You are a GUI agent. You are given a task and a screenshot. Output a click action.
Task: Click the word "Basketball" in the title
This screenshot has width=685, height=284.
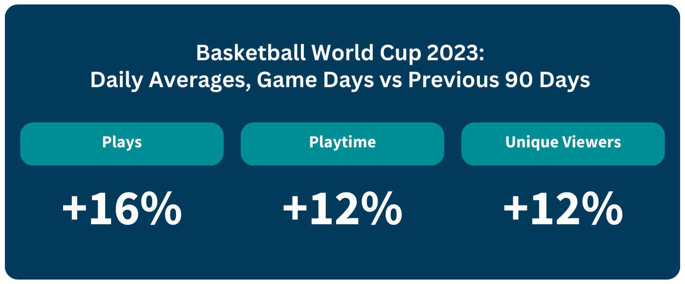[250, 53]
